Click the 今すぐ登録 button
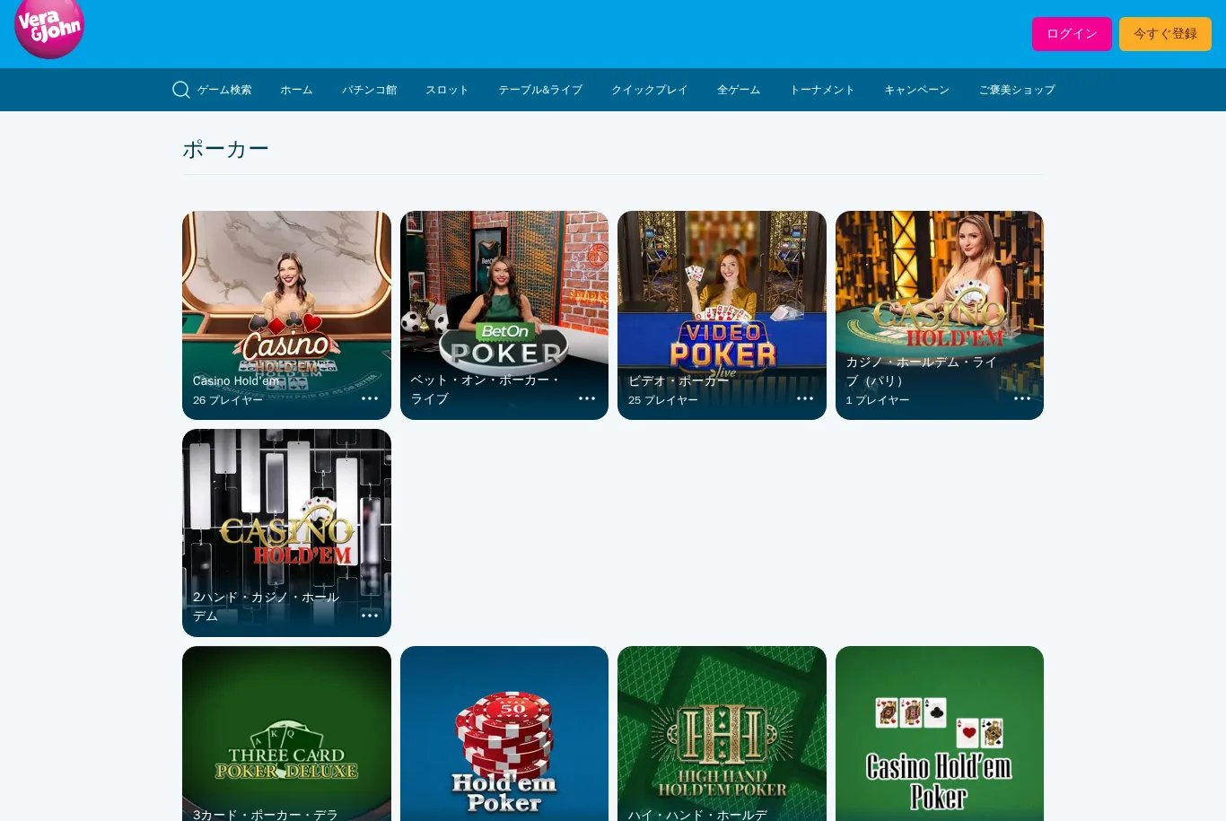This screenshot has height=821, width=1226. tap(1165, 34)
